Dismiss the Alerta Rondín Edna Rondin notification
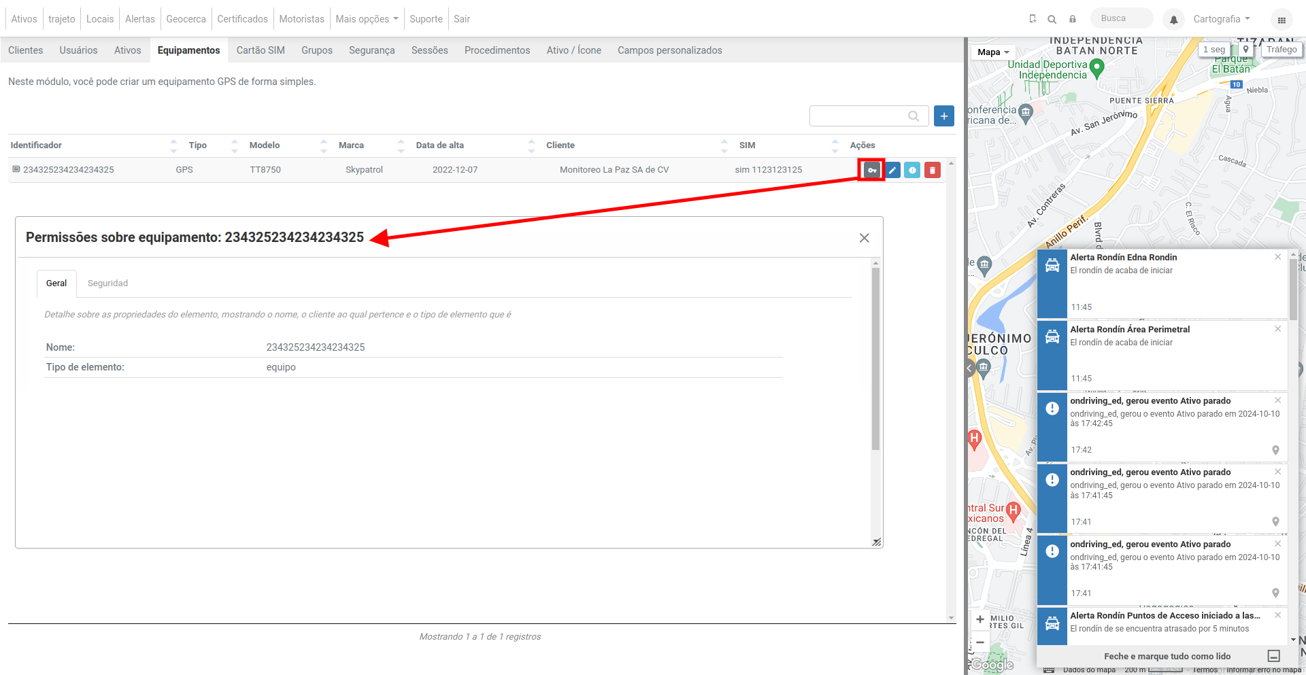This screenshot has width=1306, height=675. (x=1277, y=257)
